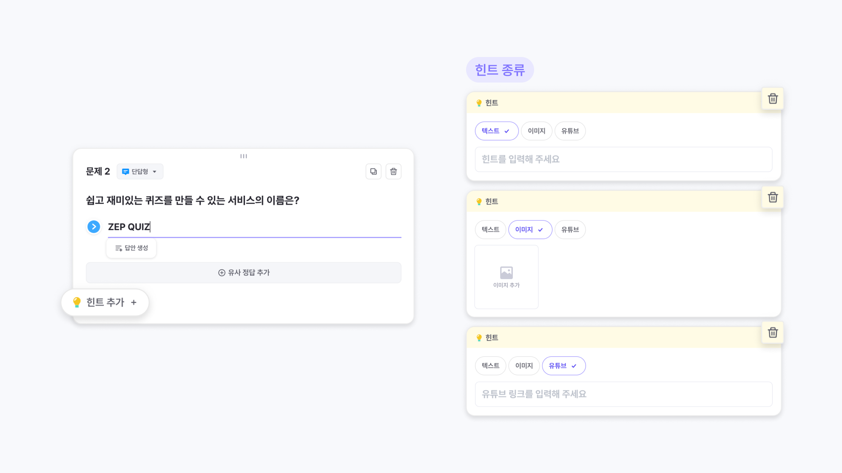The image size is (842, 473).
Task: Select 텍스트 type in second hint card
Action: click(490, 230)
